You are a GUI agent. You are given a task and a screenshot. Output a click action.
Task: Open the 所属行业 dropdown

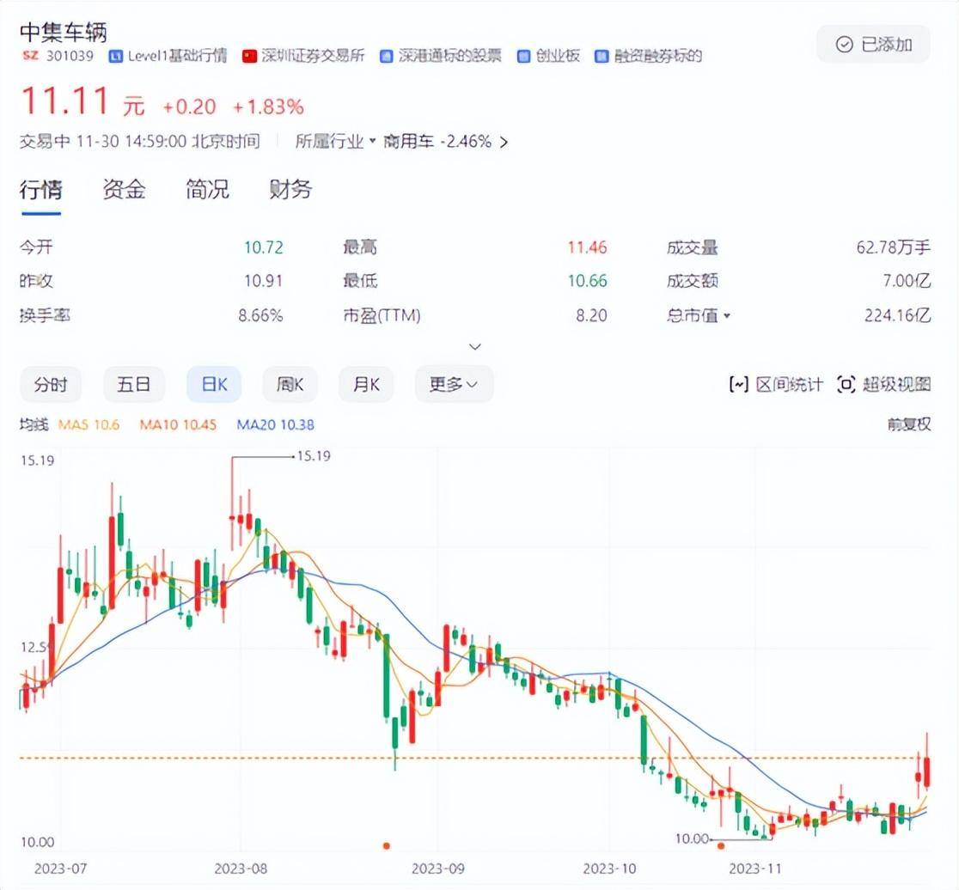(335, 142)
